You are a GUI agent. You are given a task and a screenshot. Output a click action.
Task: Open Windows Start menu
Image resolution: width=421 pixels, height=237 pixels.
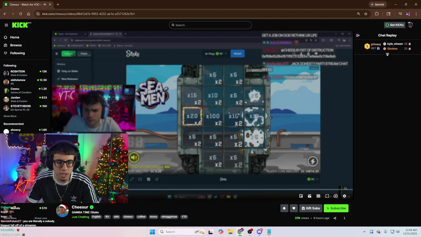point(152,232)
